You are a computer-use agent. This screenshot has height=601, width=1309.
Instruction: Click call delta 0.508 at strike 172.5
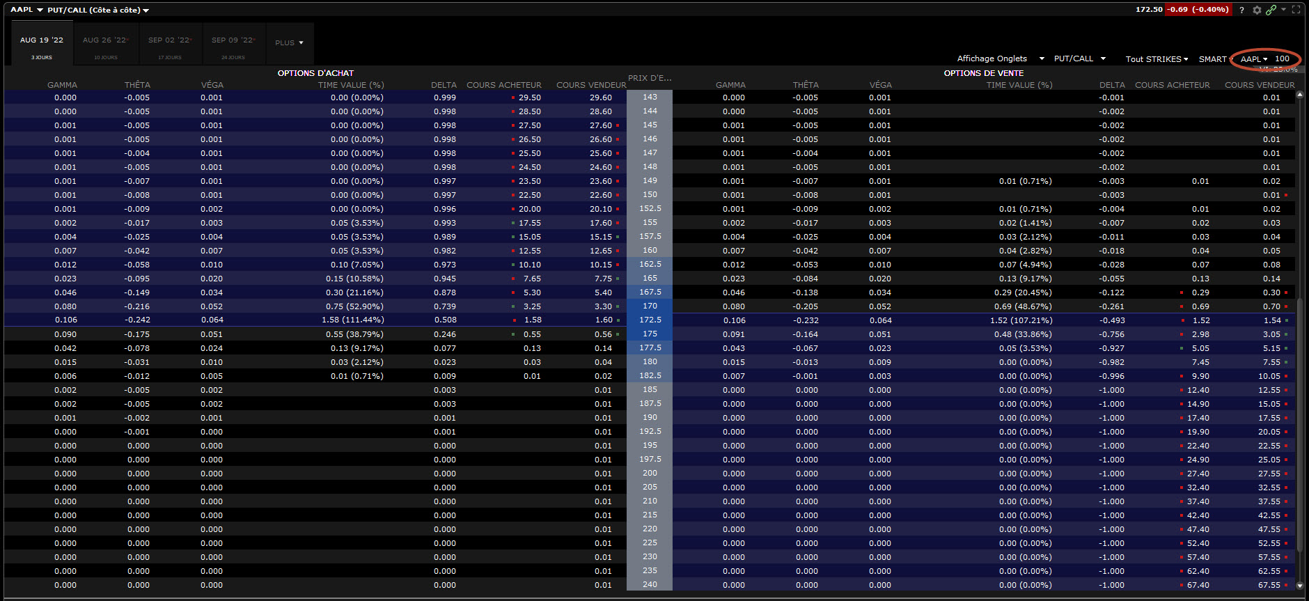click(x=446, y=320)
